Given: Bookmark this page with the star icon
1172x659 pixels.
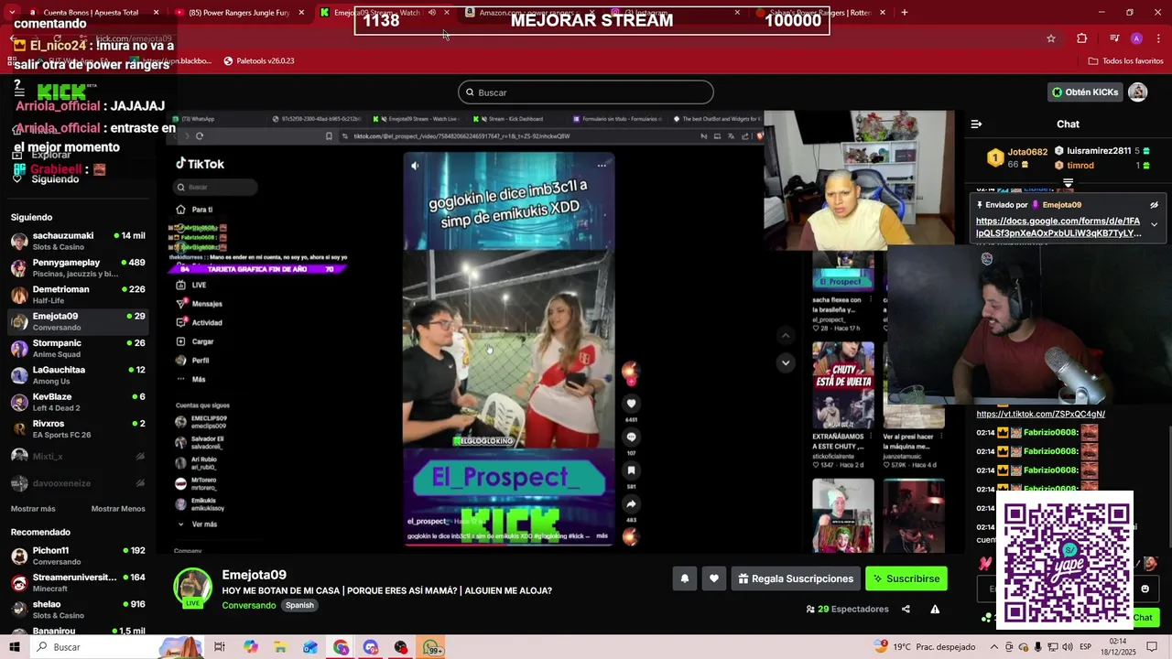Looking at the screenshot, I should [1051, 38].
